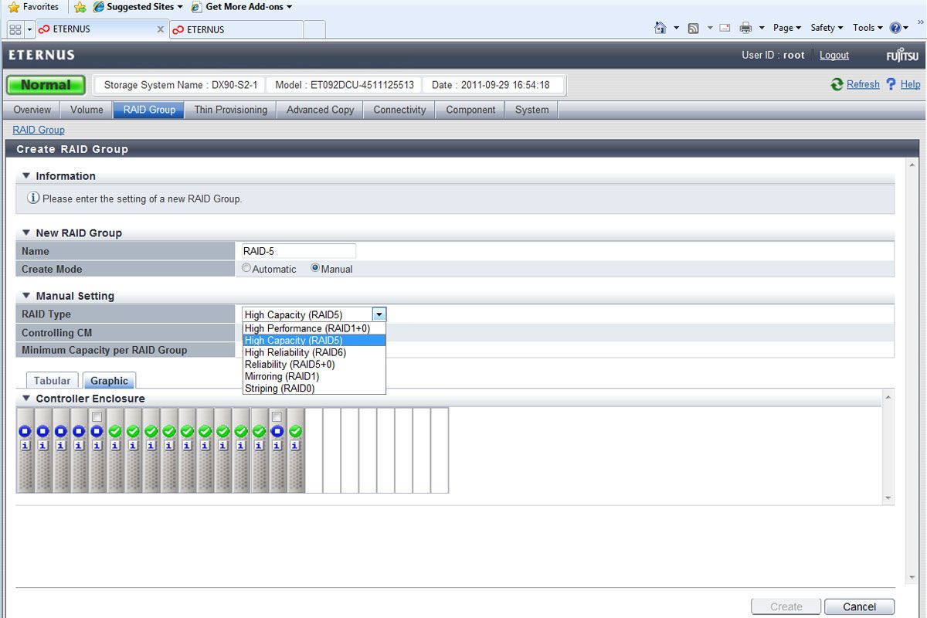Open the Advanced Copy tab
Screen dimensions: 927x618
321,110
